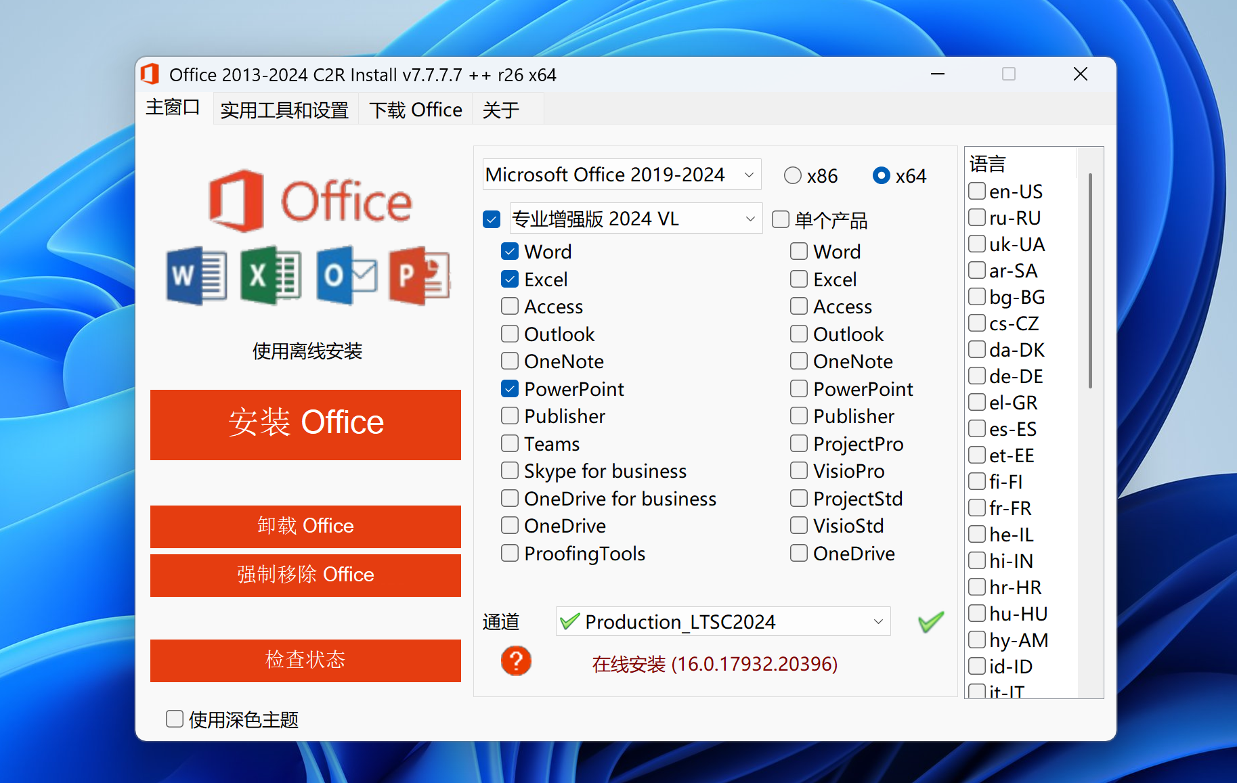The image size is (1237, 783).
Task: Click the 检查状态 button
Action: (305, 661)
